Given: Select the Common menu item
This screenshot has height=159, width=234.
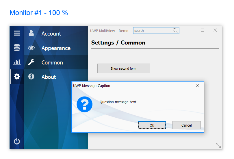Looking at the screenshot, I should tap(56, 62).
